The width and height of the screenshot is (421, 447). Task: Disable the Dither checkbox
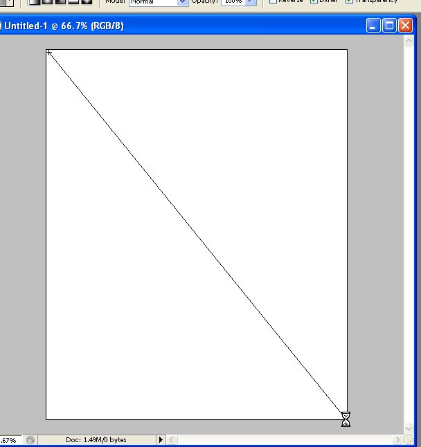click(x=314, y=1)
